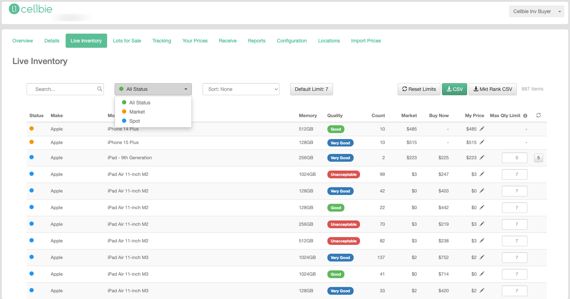
Task: Edit price pencil for iPhone 15 Plus
Action: click(x=482, y=142)
